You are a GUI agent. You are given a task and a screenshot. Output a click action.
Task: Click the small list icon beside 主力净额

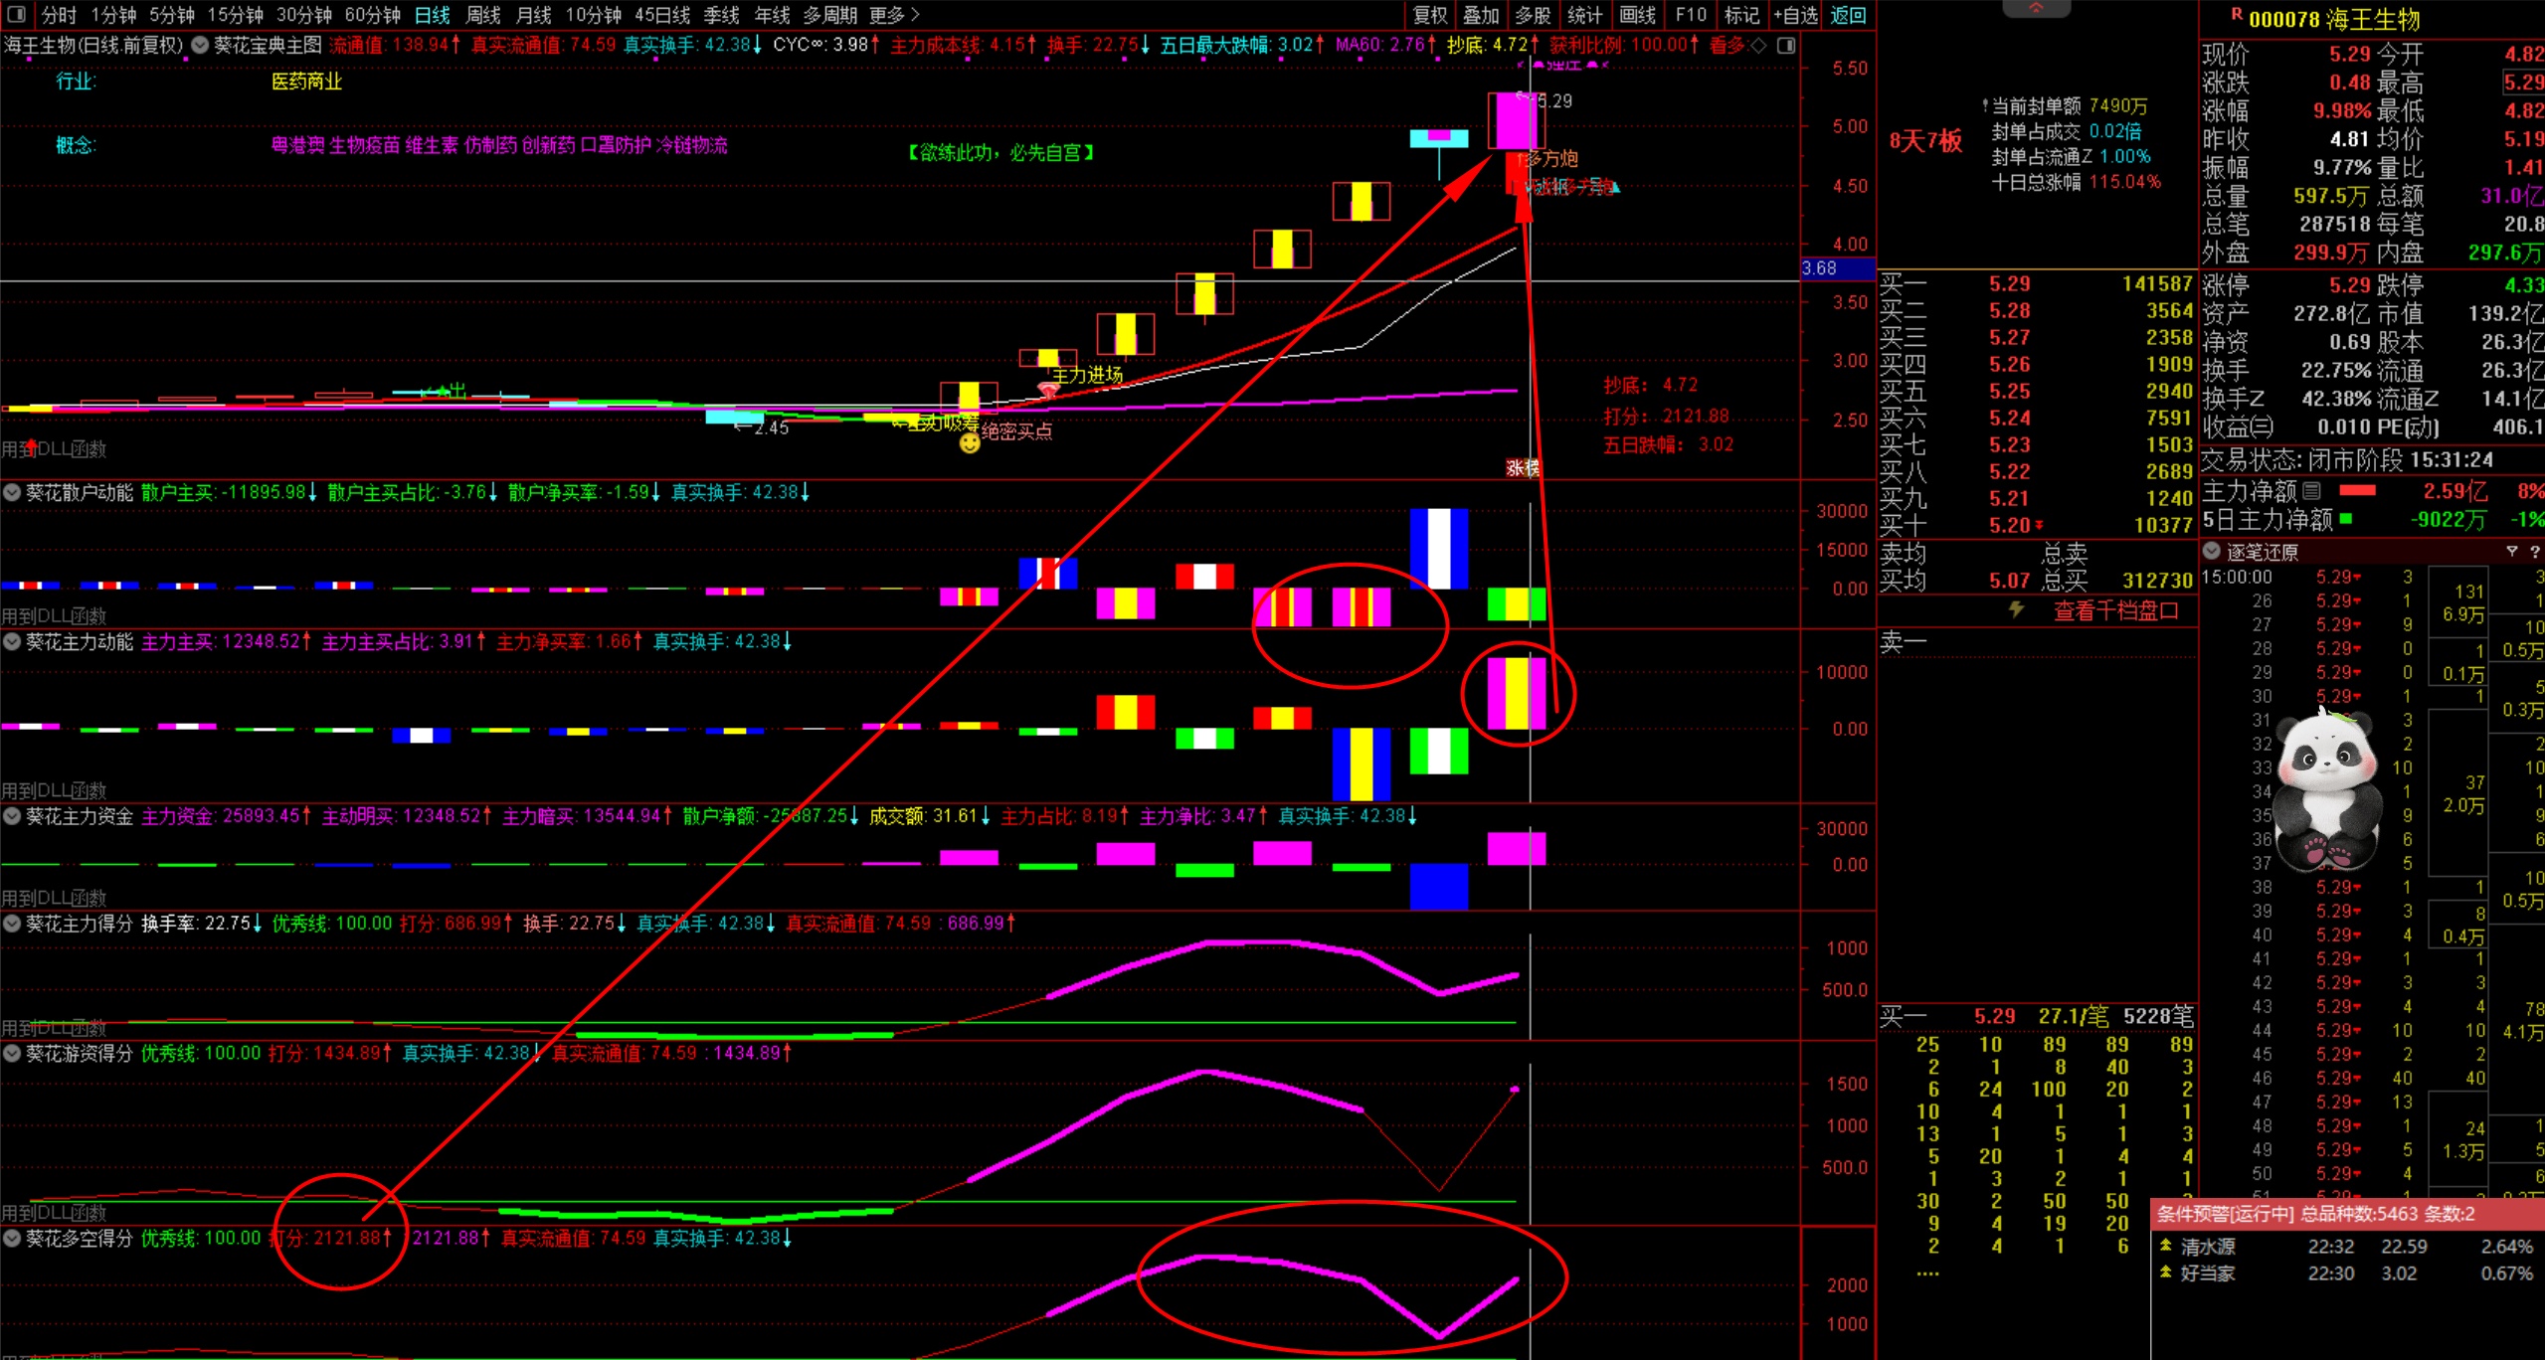pyautogui.click(x=2312, y=490)
